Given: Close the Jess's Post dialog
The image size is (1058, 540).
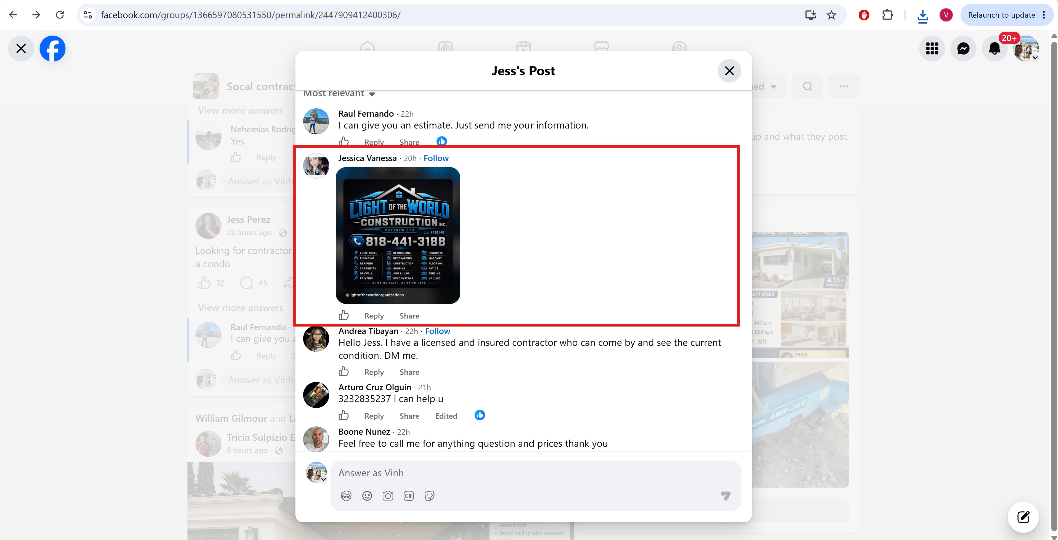Looking at the screenshot, I should [729, 71].
